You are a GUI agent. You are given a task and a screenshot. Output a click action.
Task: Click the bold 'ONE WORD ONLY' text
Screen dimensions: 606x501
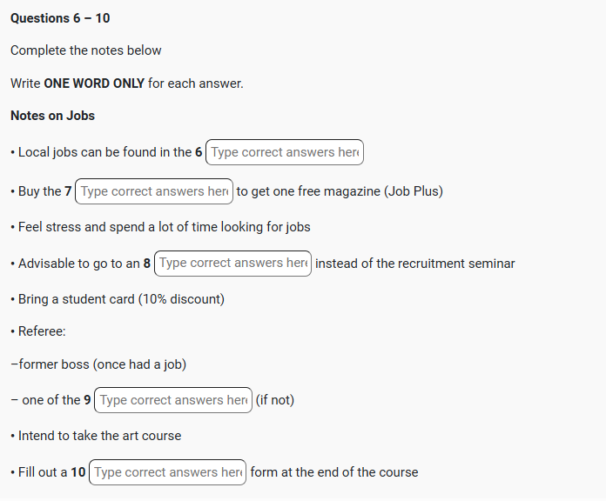(94, 83)
